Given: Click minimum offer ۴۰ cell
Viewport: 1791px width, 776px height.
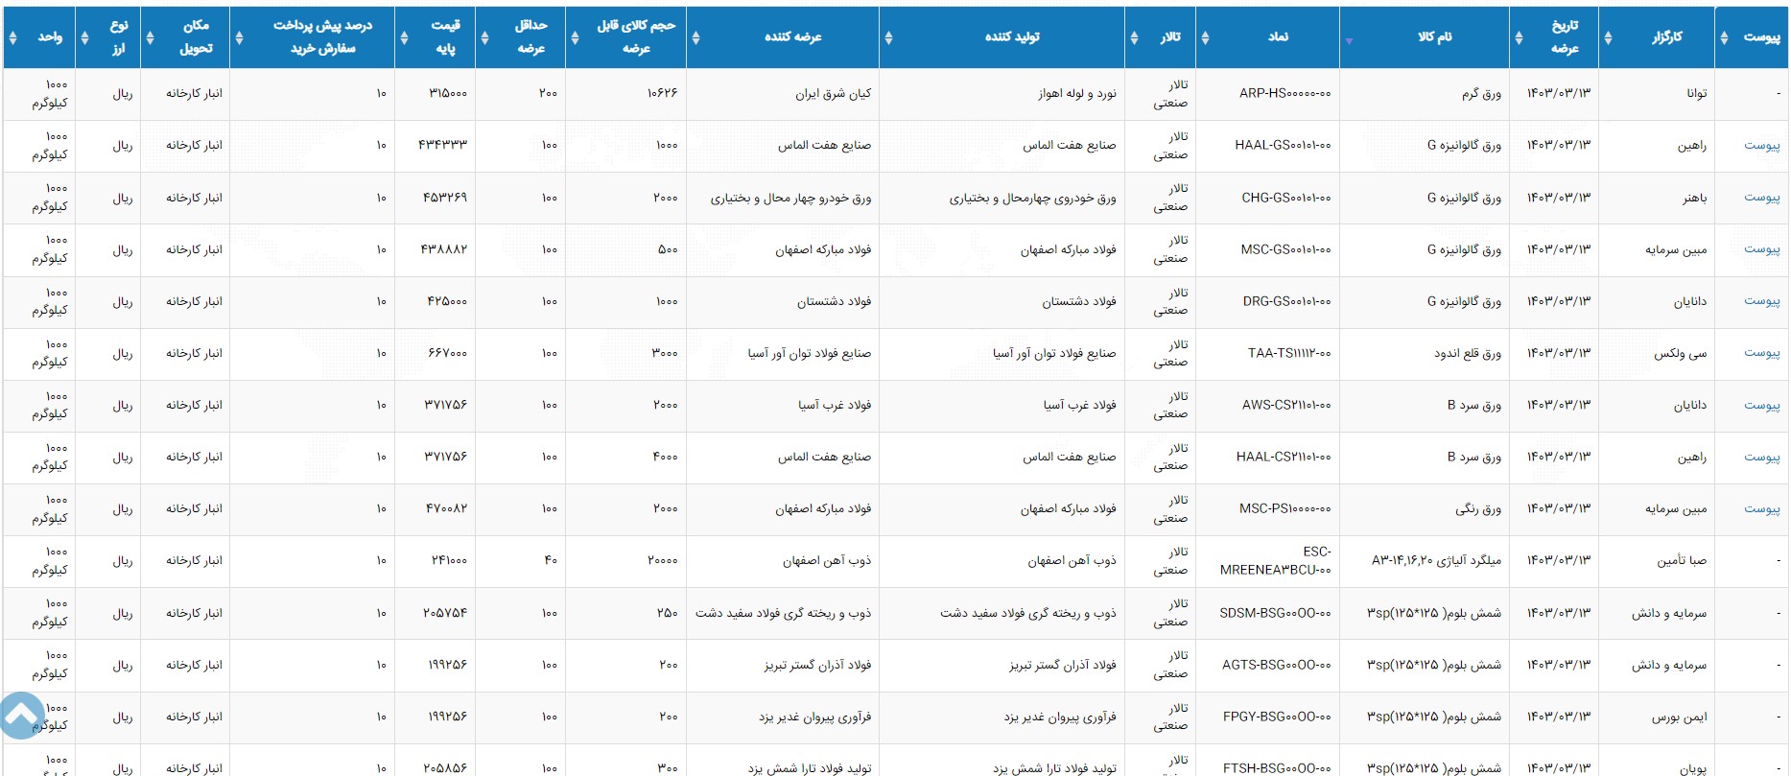Looking at the screenshot, I should click(551, 560).
